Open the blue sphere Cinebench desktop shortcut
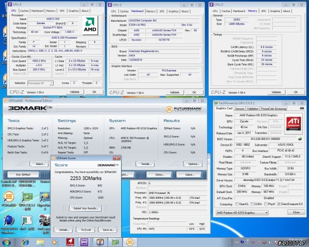309x247 pixels. coord(9,220)
